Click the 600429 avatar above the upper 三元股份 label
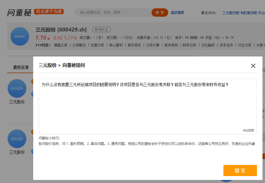265x183 pixels. point(17,88)
